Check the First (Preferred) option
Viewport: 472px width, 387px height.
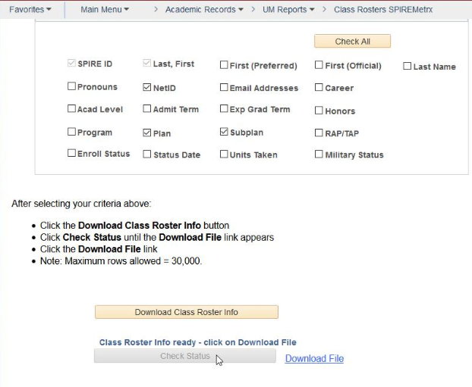(x=224, y=65)
